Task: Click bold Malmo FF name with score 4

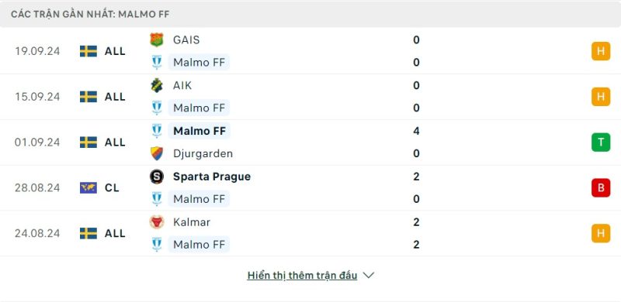Action: (199, 131)
